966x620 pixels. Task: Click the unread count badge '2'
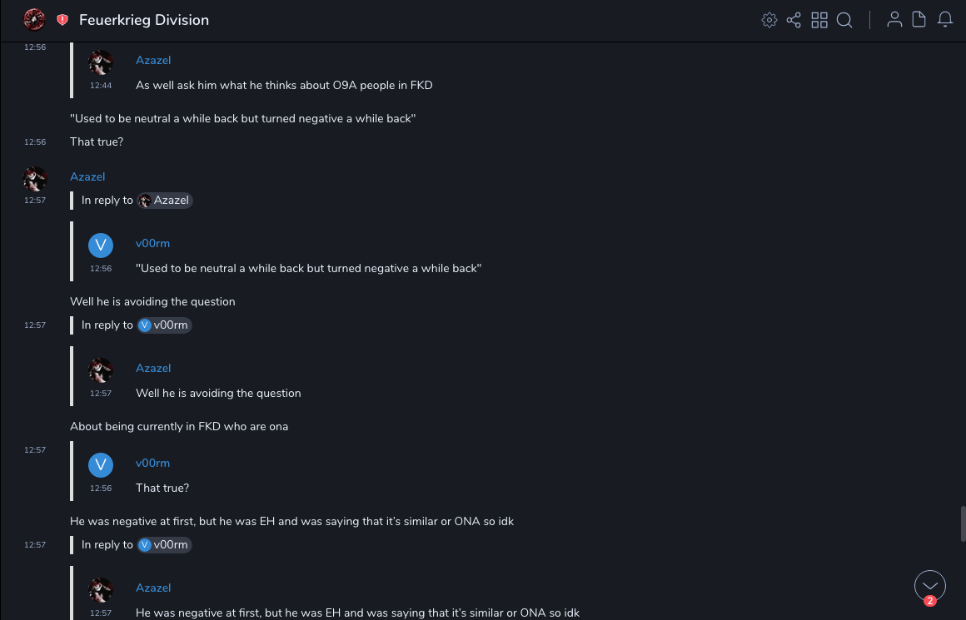[930, 601]
